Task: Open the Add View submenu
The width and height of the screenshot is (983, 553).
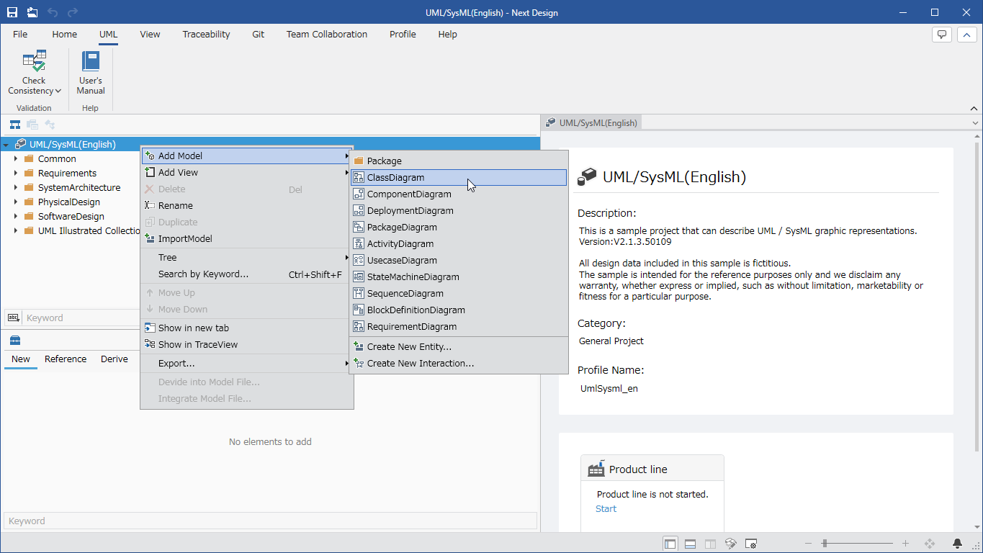Action: (x=246, y=172)
